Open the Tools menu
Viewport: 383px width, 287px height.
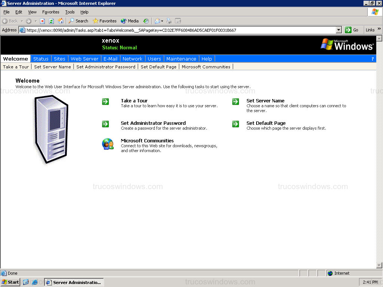coord(70,12)
